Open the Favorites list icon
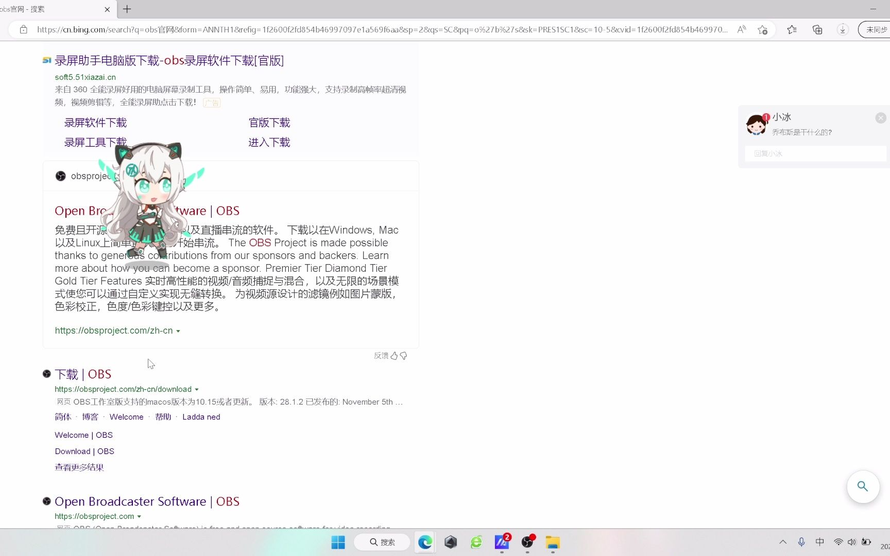 pyautogui.click(x=792, y=29)
